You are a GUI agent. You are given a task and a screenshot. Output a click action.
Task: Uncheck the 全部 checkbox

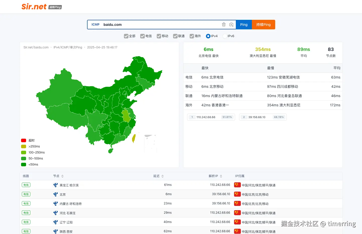[126, 36]
